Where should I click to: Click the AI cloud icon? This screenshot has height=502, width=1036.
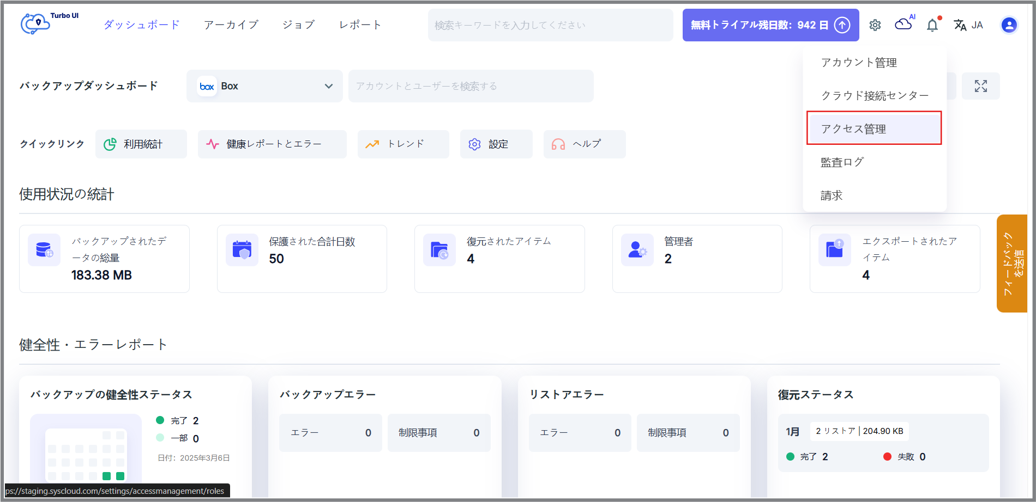click(904, 24)
